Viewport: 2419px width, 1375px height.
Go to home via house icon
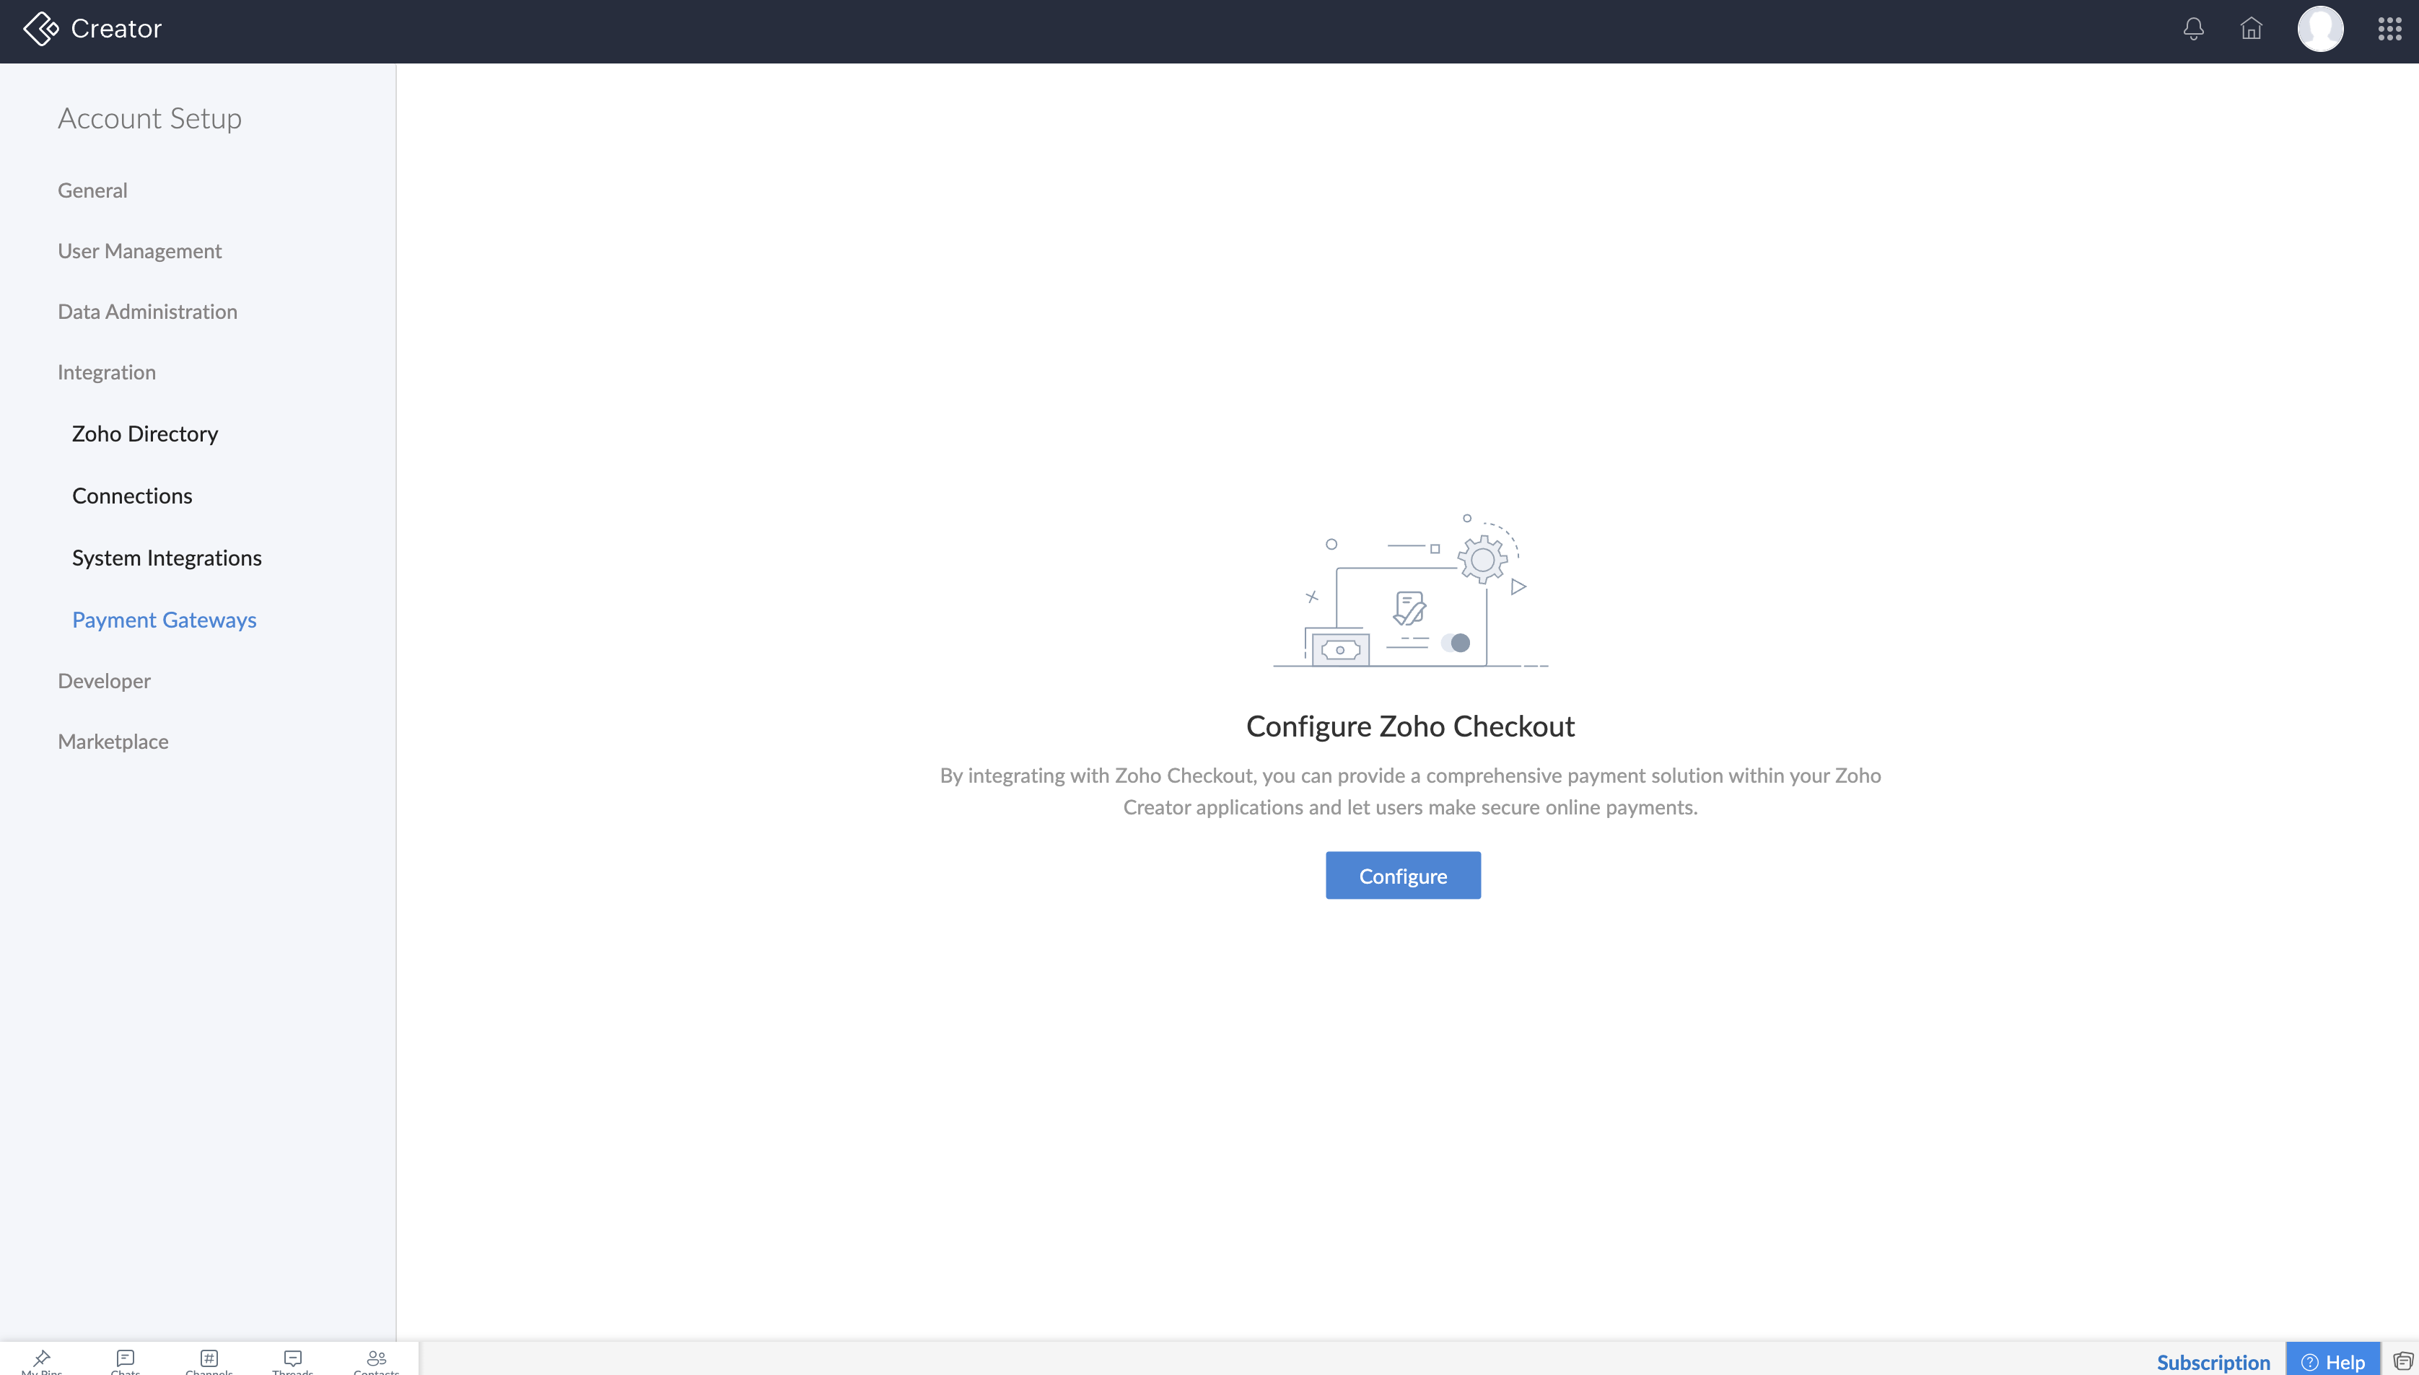point(2251,28)
